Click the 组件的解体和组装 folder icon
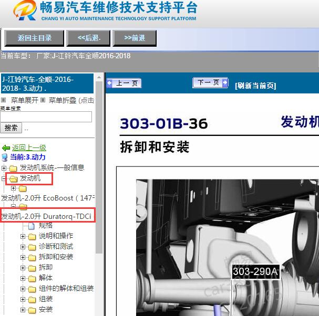This screenshot has width=319, height=316. (x=32, y=289)
